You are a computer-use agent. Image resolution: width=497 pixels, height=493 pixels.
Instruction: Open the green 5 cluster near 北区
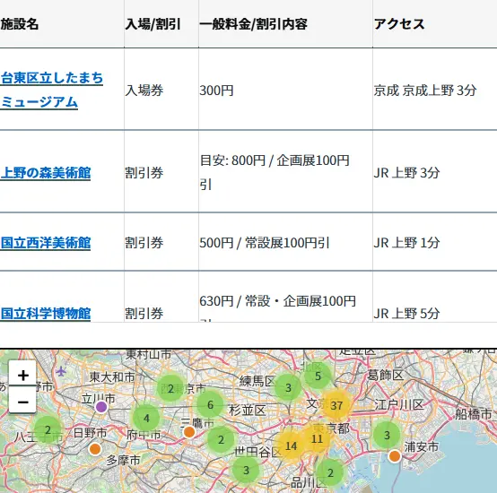(318, 376)
